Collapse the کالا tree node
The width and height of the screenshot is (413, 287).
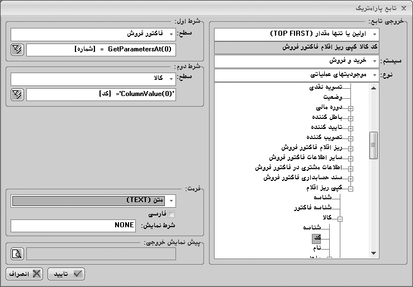340,219
